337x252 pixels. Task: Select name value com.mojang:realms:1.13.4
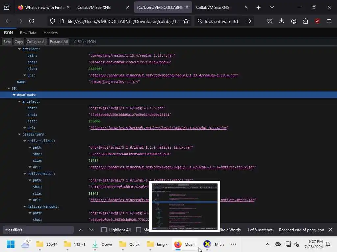[114, 82]
